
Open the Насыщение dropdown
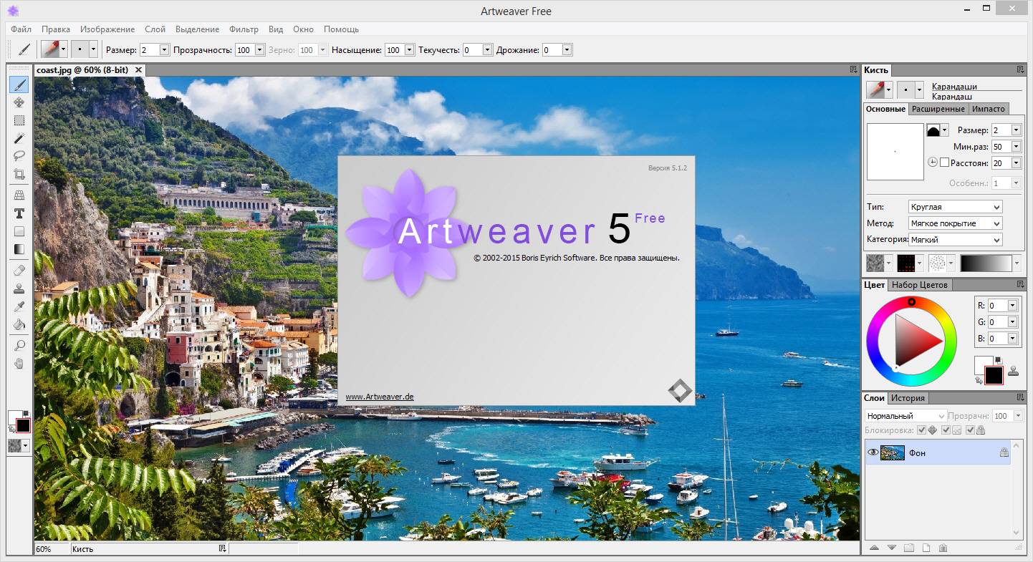(409, 49)
